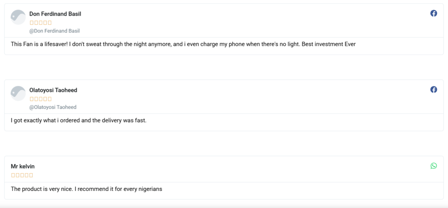Click the first star of Don Ferdinand's rating

(31, 23)
